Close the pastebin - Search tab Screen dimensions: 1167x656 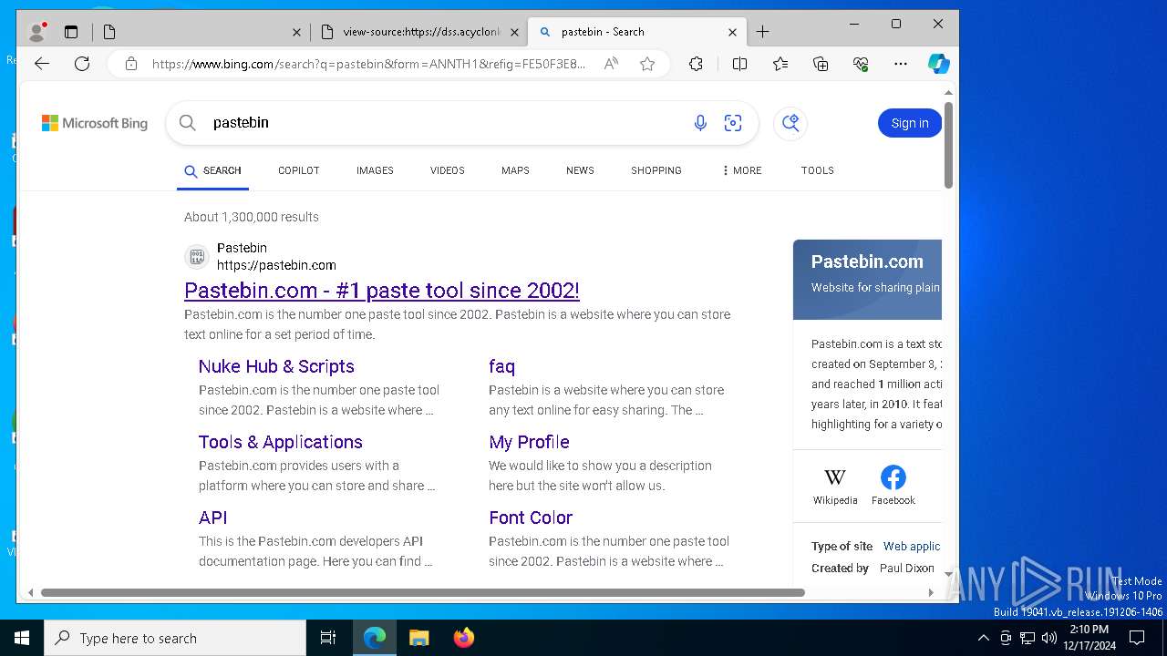coord(732,32)
